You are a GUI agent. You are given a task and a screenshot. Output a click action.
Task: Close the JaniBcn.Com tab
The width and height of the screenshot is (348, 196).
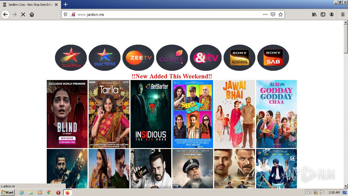[x=56, y=5]
